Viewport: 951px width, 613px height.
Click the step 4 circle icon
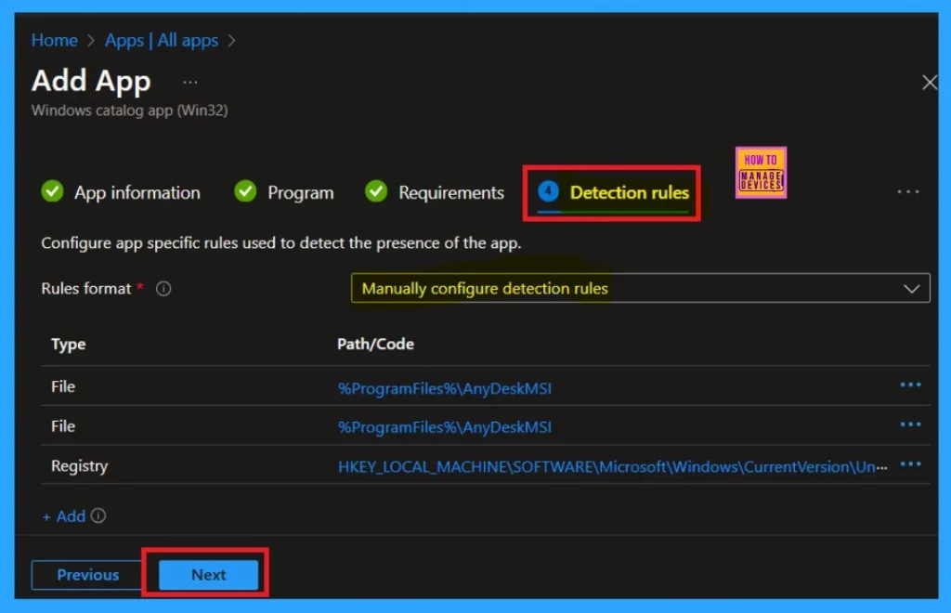click(x=548, y=191)
